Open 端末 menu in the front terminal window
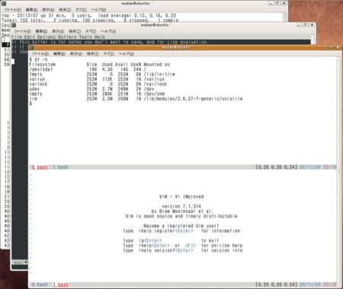The width and height of the screenshot is (343, 289). tap(92, 54)
